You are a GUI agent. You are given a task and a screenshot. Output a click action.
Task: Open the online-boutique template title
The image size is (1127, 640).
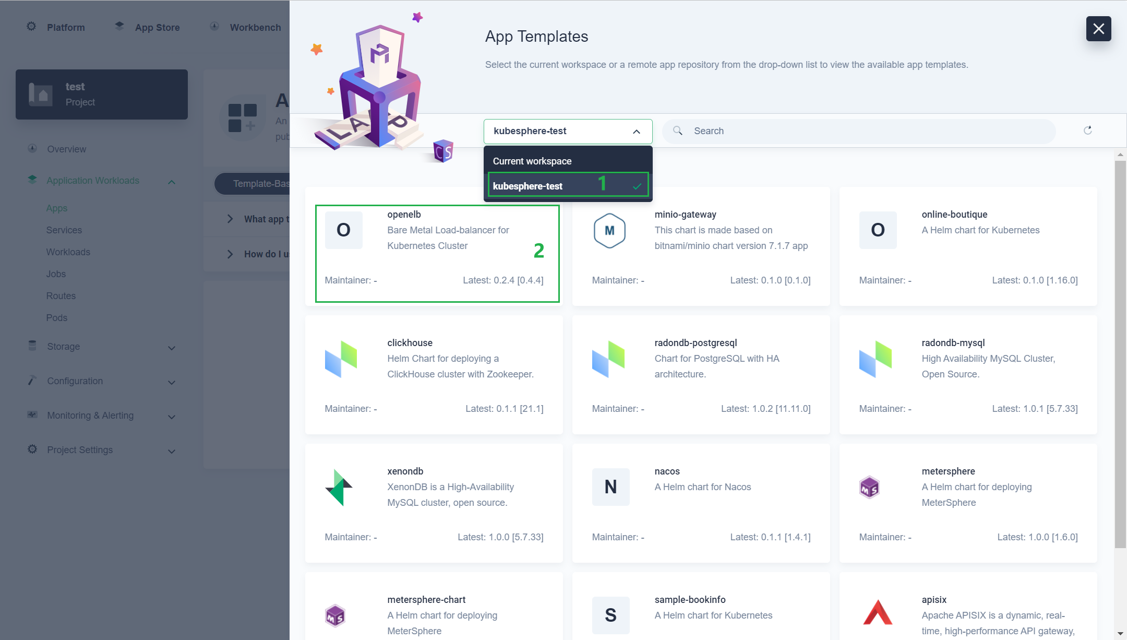click(954, 215)
